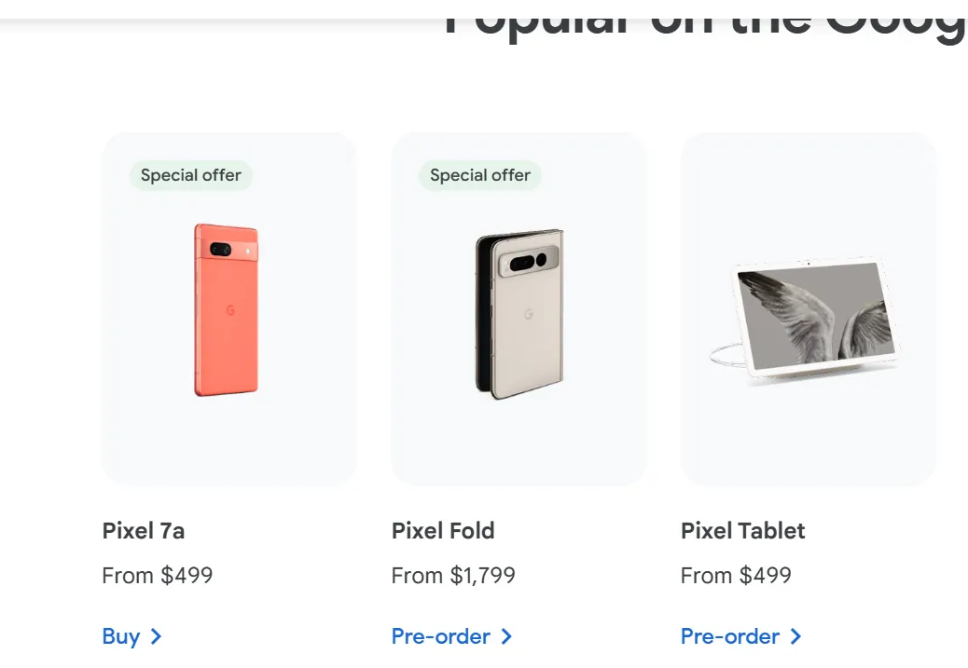The image size is (968, 668).
Task: Click the Pixel Tablet From $499 price
Action: [x=736, y=576]
